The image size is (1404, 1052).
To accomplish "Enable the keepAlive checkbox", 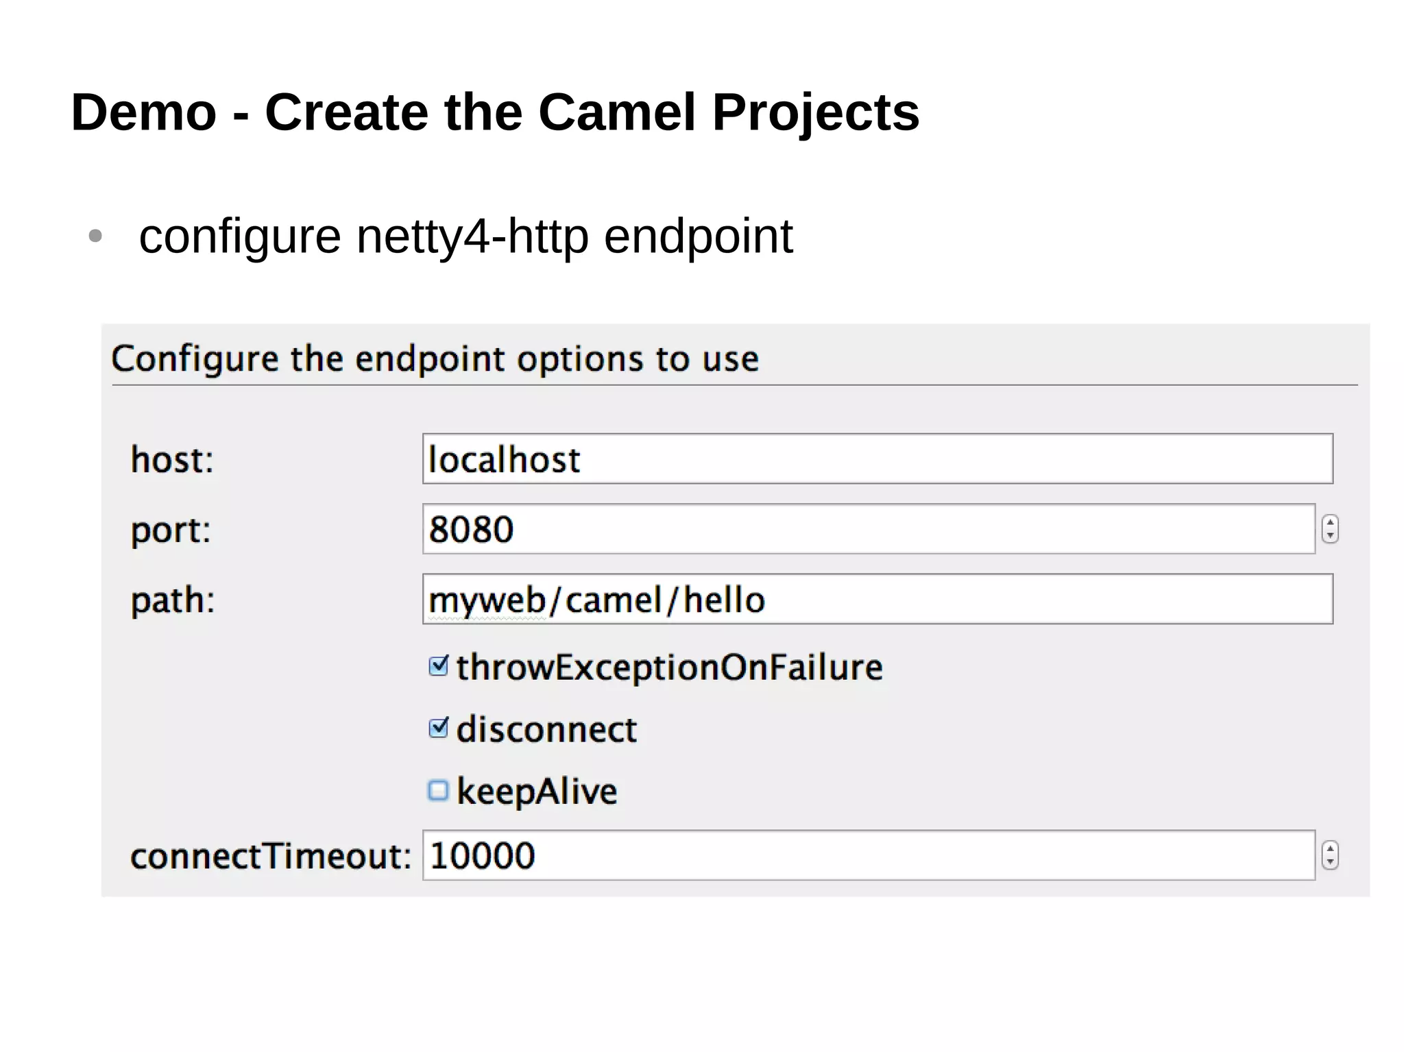I will coord(438,790).
